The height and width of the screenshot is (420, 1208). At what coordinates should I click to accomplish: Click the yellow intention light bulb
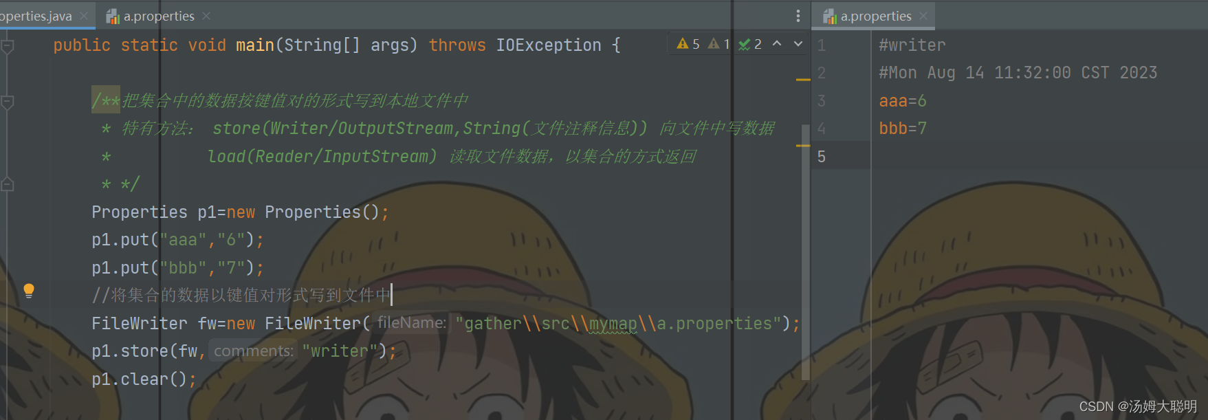coord(29,291)
